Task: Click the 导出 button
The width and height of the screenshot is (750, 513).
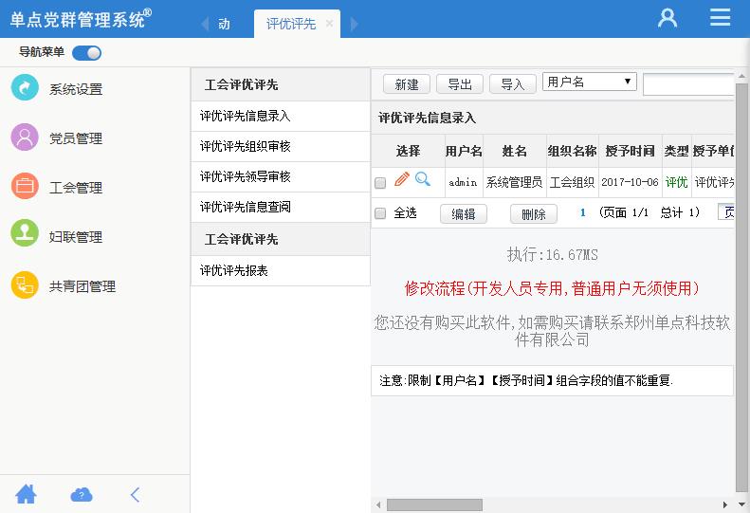Action: [460, 84]
